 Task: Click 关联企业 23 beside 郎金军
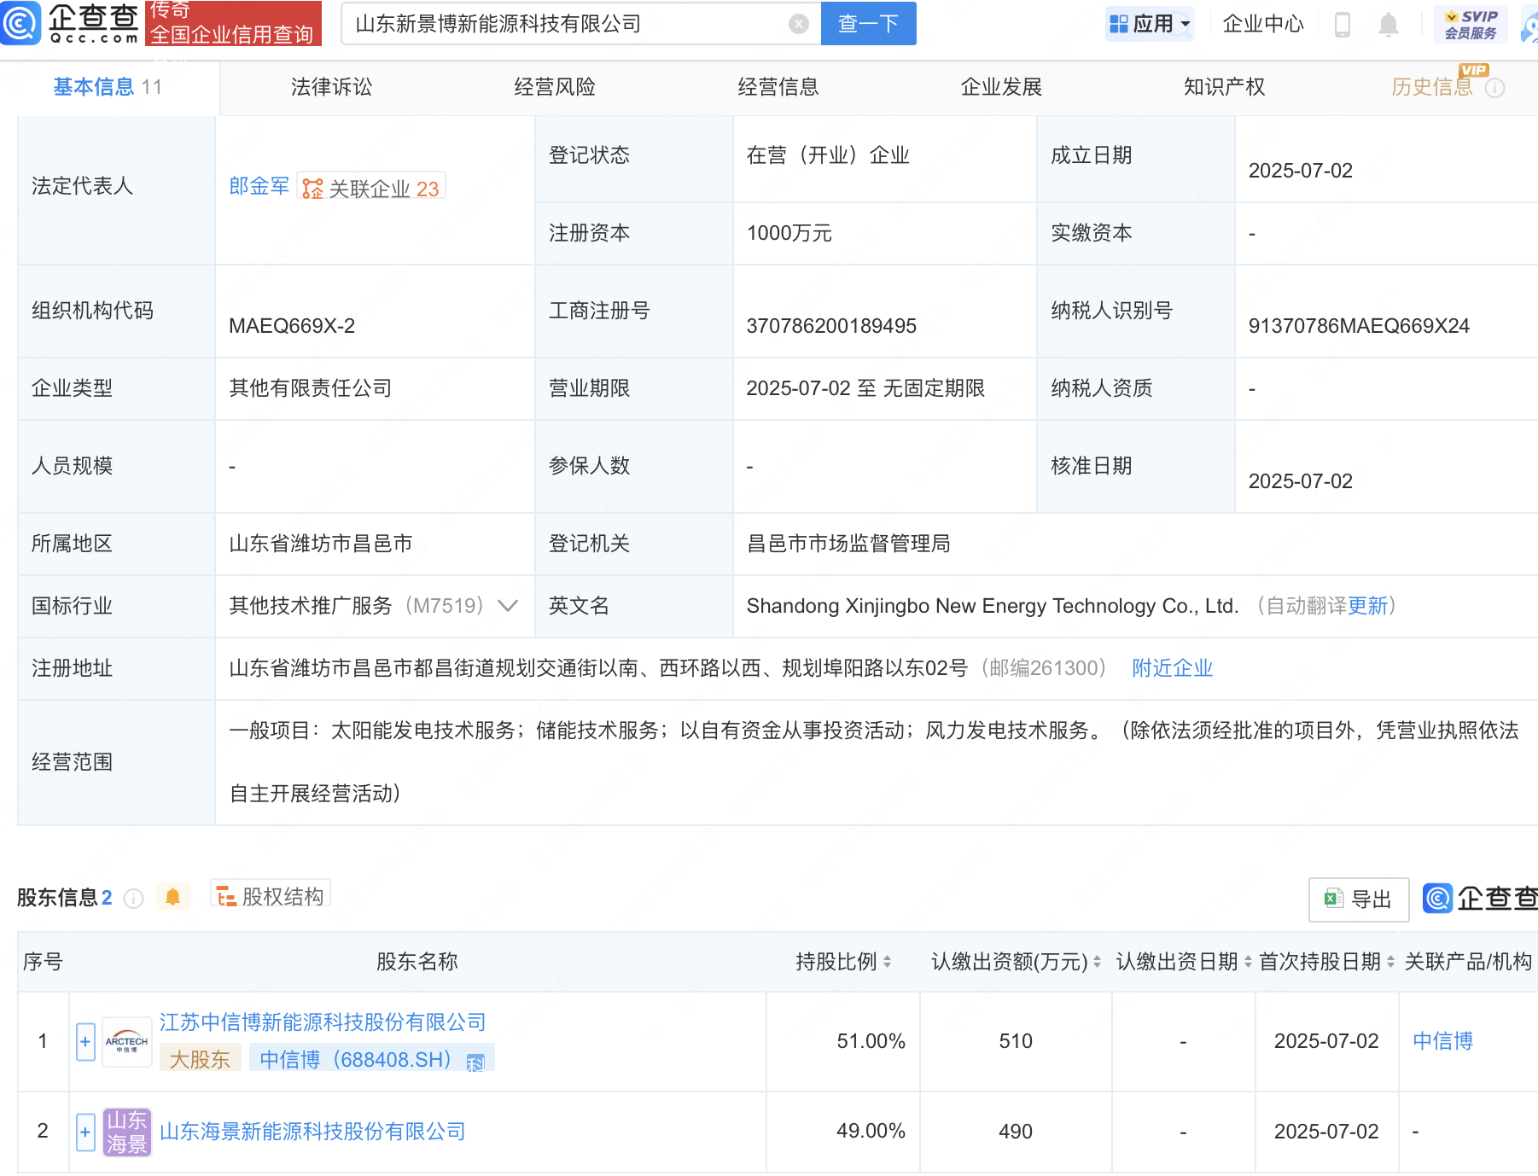[372, 188]
